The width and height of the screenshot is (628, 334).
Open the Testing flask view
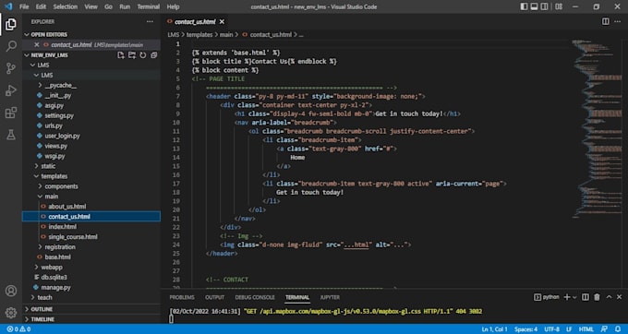11,135
